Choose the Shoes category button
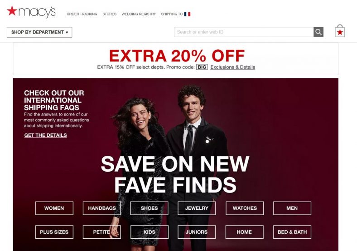This screenshot has width=357, height=251. point(150,208)
